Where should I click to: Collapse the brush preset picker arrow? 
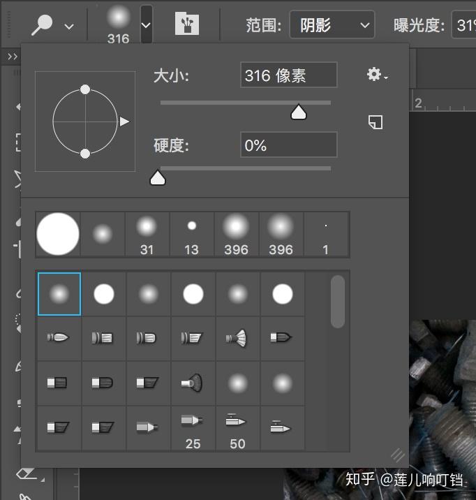[146, 24]
